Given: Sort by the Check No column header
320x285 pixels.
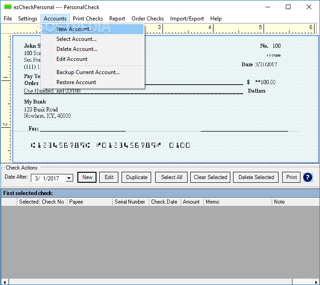Looking at the screenshot, I should click(x=53, y=202).
